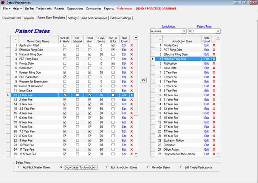
Task: Delete 10 Year Fee jurisdiction date
Action: 215,95
